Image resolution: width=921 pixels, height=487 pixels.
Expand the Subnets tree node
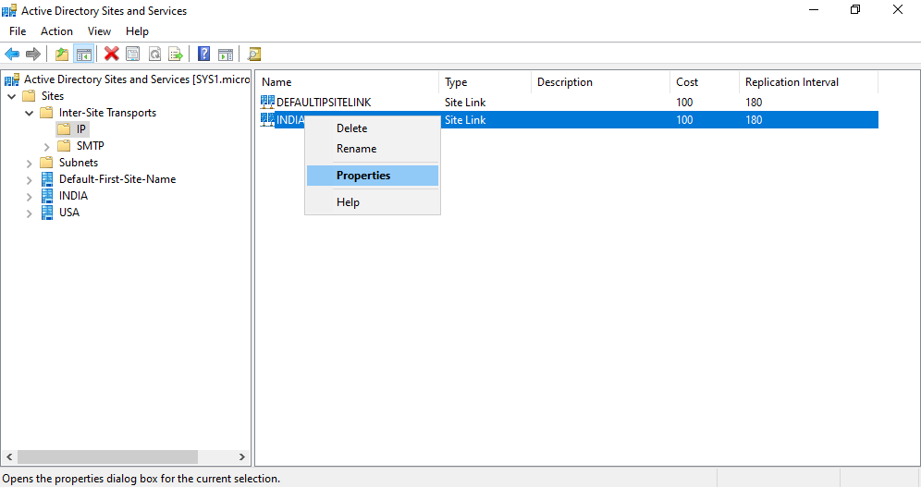[x=30, y=164]
